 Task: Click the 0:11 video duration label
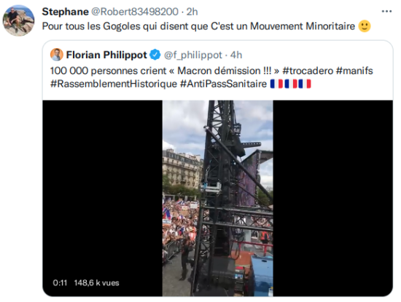[x=60, y=283]
